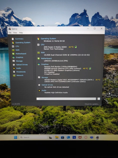Viewport: 118px width, 158px height.
Task: Click the horizontal scrollbar in the summary pane
Action: pyautogui.click(x=68, y=99)
